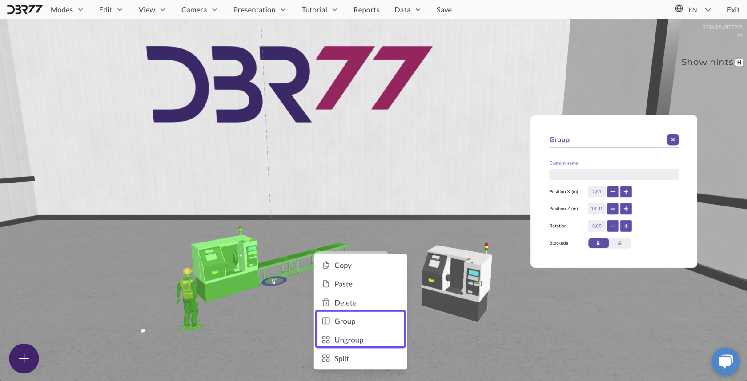Decrease Position Z with minus button
This screenshot has height=381, width=747.
point(613,209)
